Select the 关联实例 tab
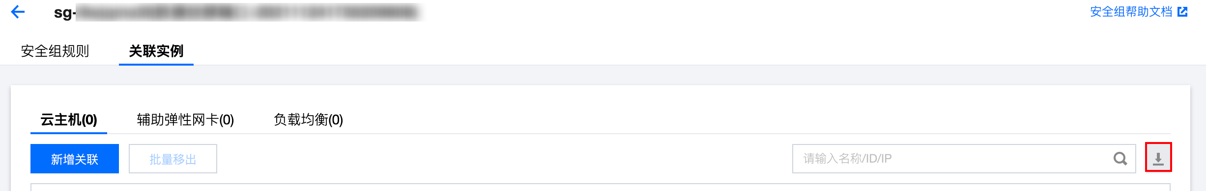Image resolution: width=1206 pixels, height=191 pixels. [156, 51]
